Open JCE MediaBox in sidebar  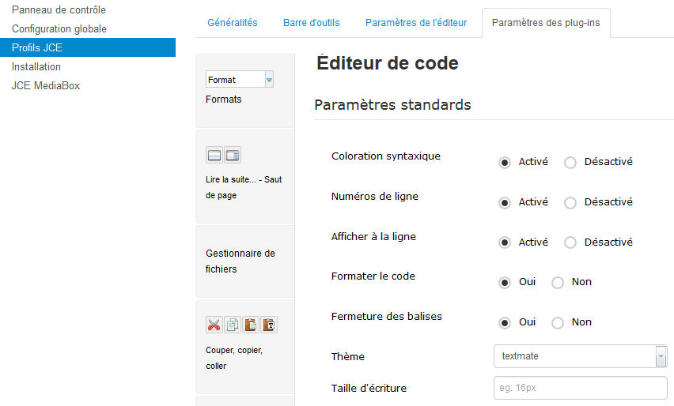(x=46, y=85)
